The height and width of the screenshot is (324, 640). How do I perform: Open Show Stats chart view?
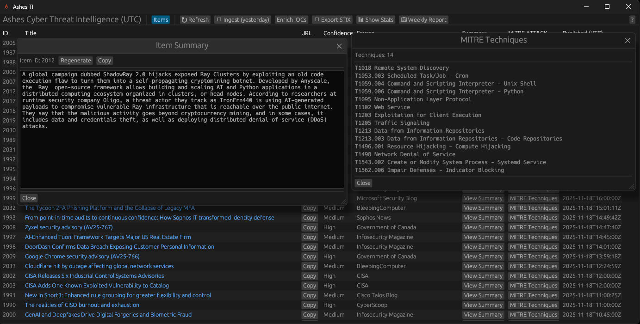tap(375, 20)
